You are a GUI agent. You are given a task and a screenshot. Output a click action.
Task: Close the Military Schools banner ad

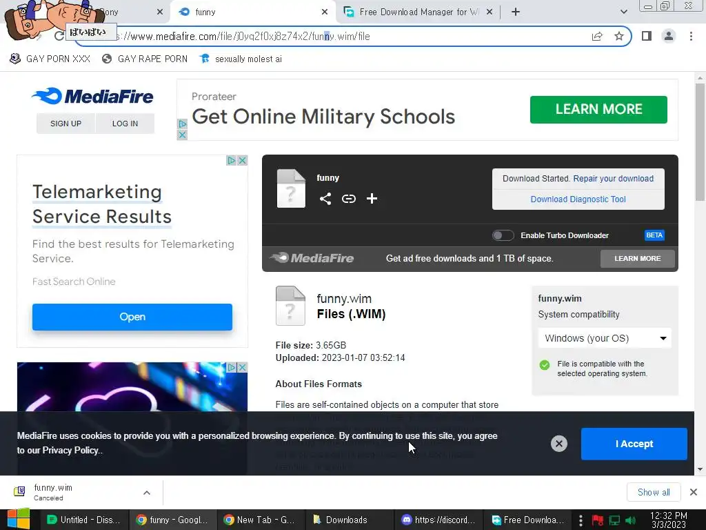(182, 135)
